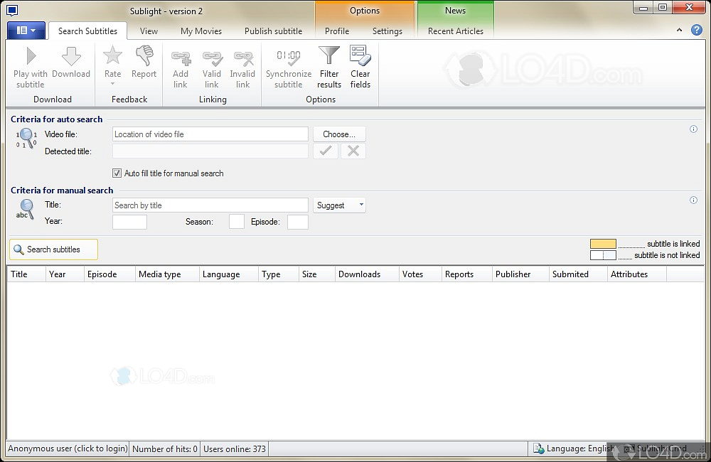Open the My Movies tab

[201, 31]
